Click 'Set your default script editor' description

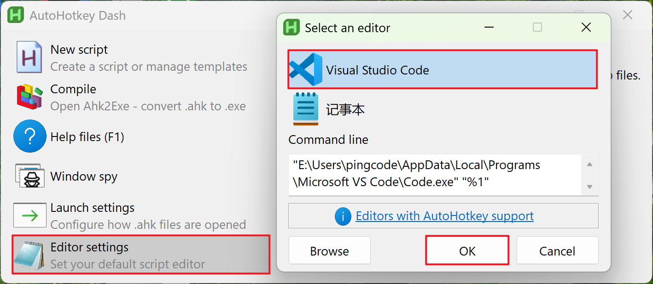pyautogui.click(x=128, y=264)
